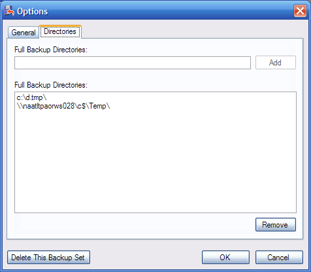This screenshot has height=272, width=311.
Task: Select the c:\d.tmp\ directory entry
Action: 31,97
